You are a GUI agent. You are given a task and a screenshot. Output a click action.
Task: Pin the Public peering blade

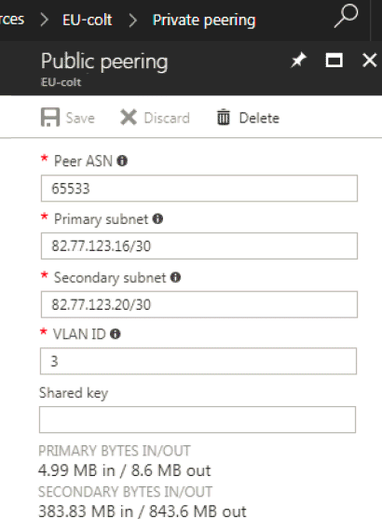point(298,61)
